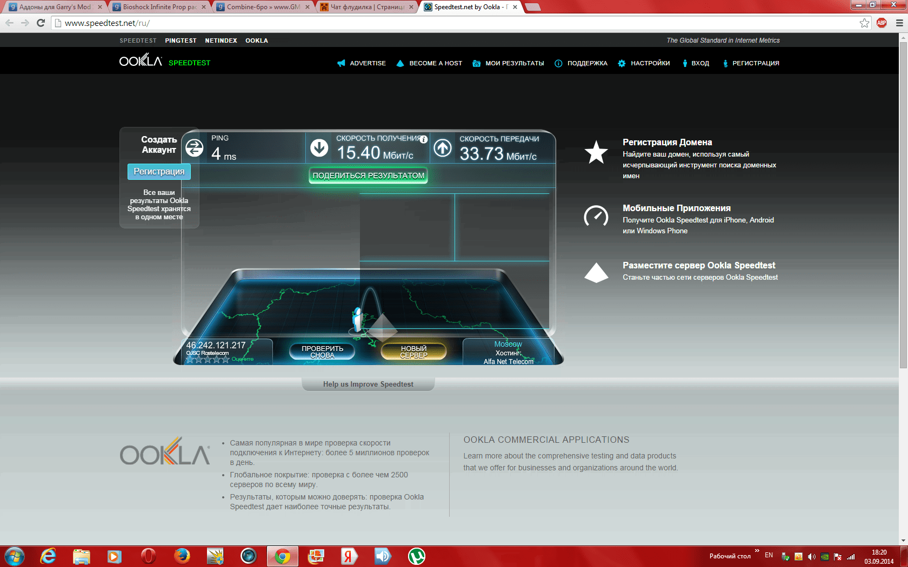
Task: Click the star icon for domain registration
Action: 596,152
